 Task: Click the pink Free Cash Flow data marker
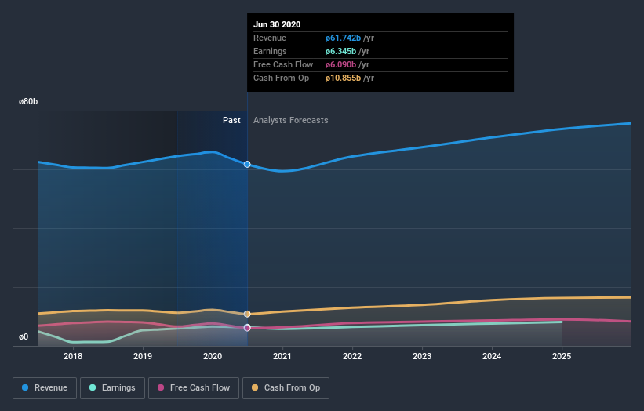click(x=247, y=328)
